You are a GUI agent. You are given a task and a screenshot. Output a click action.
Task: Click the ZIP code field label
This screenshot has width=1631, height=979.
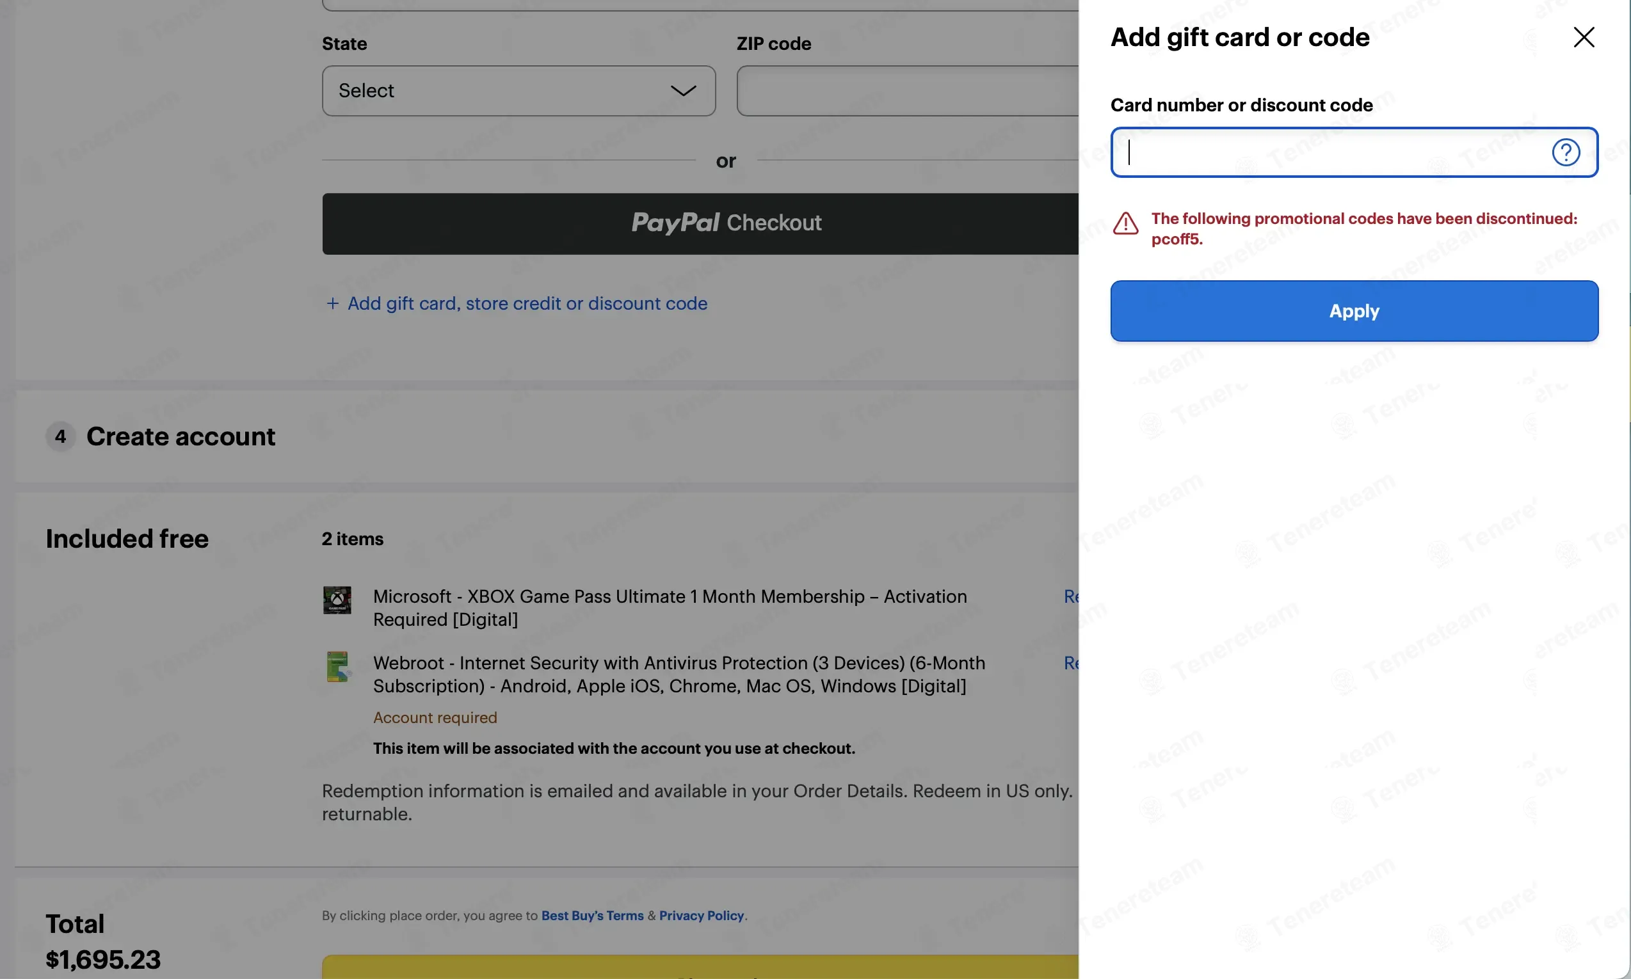774,44
